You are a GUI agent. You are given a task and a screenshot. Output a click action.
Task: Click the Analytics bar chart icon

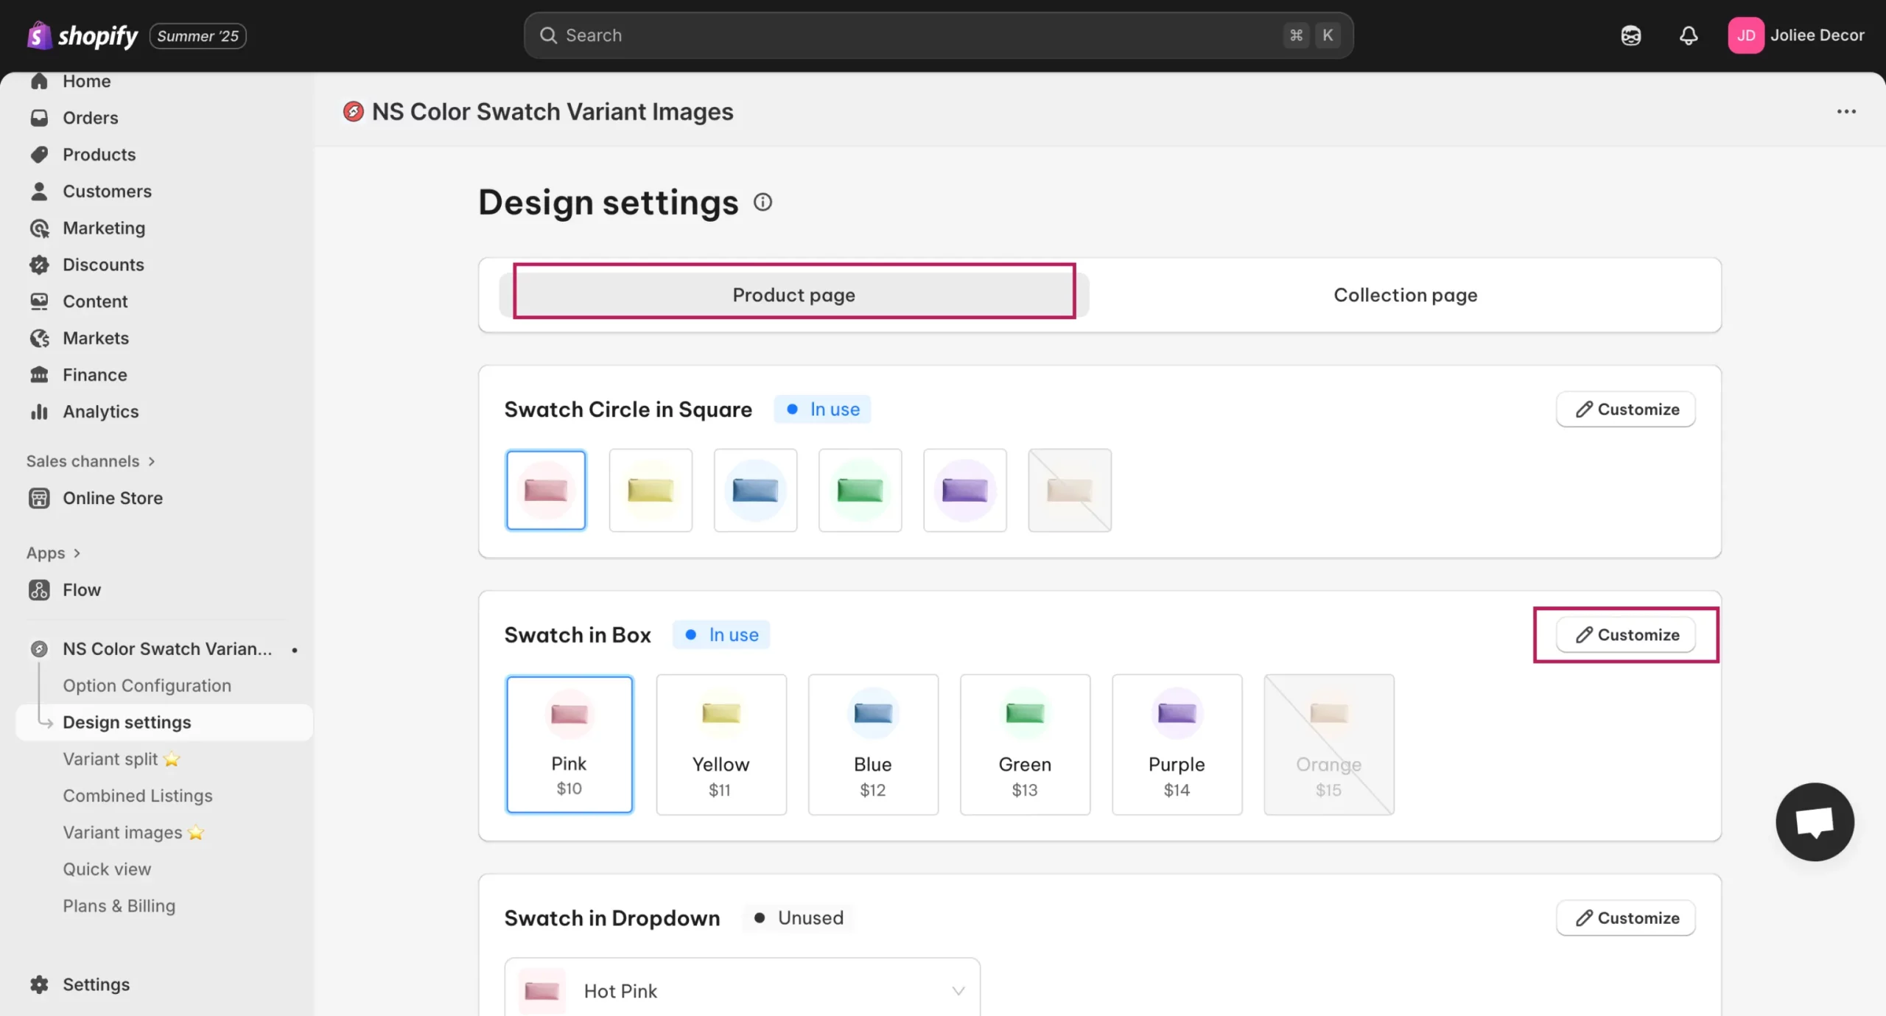[39, 412]
